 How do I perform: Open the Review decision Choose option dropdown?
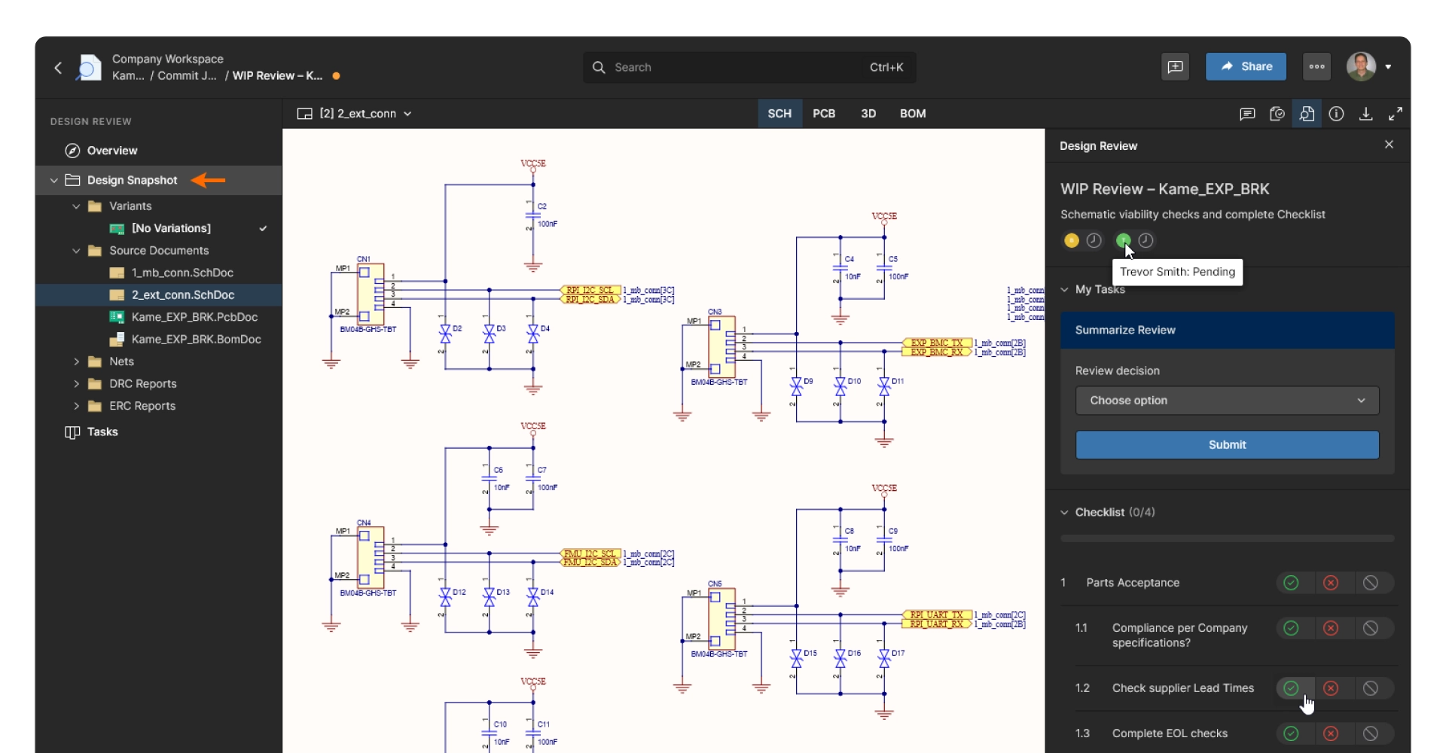1227,401
